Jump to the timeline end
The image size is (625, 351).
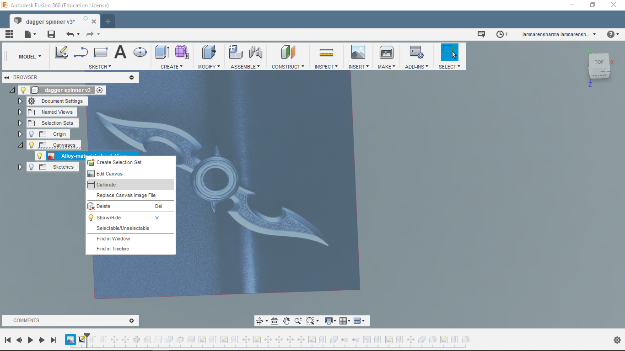click(x=54, y=340)
